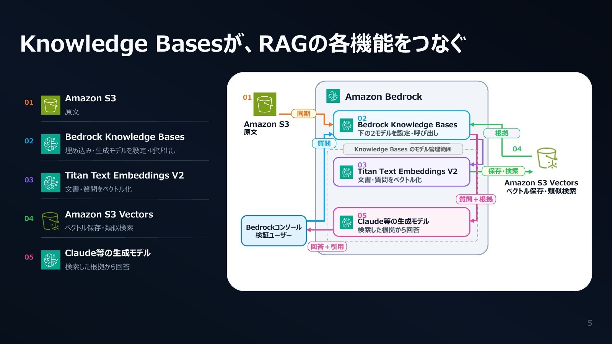Select the 'Amazon S3' label in the diagram
612x344 pixels.
click(x=267, y=124)
